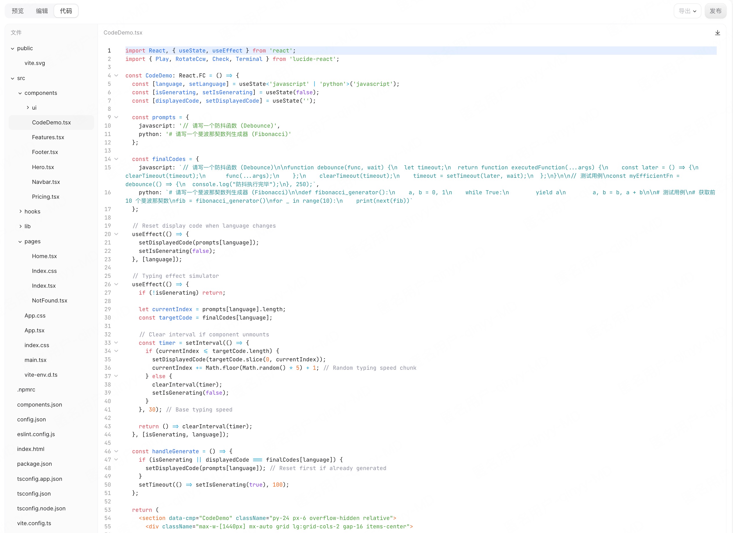Fold the useEffect block at line 20
This screenshot has width=733, height=533.
pyautogui.click(x=116, y=234)
